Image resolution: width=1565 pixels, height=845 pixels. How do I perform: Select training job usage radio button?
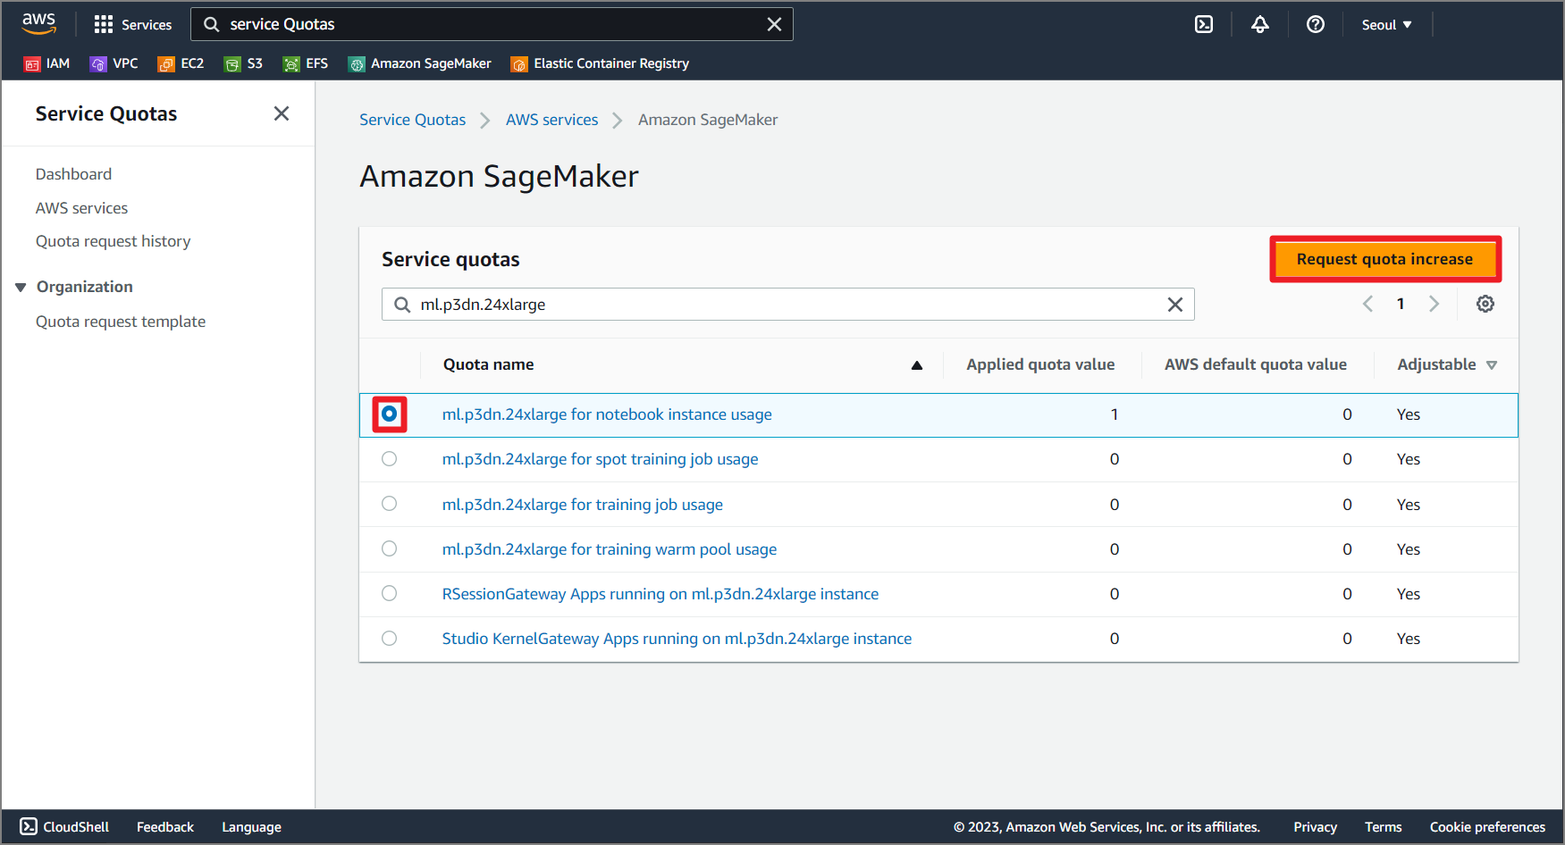coord(389,504)
